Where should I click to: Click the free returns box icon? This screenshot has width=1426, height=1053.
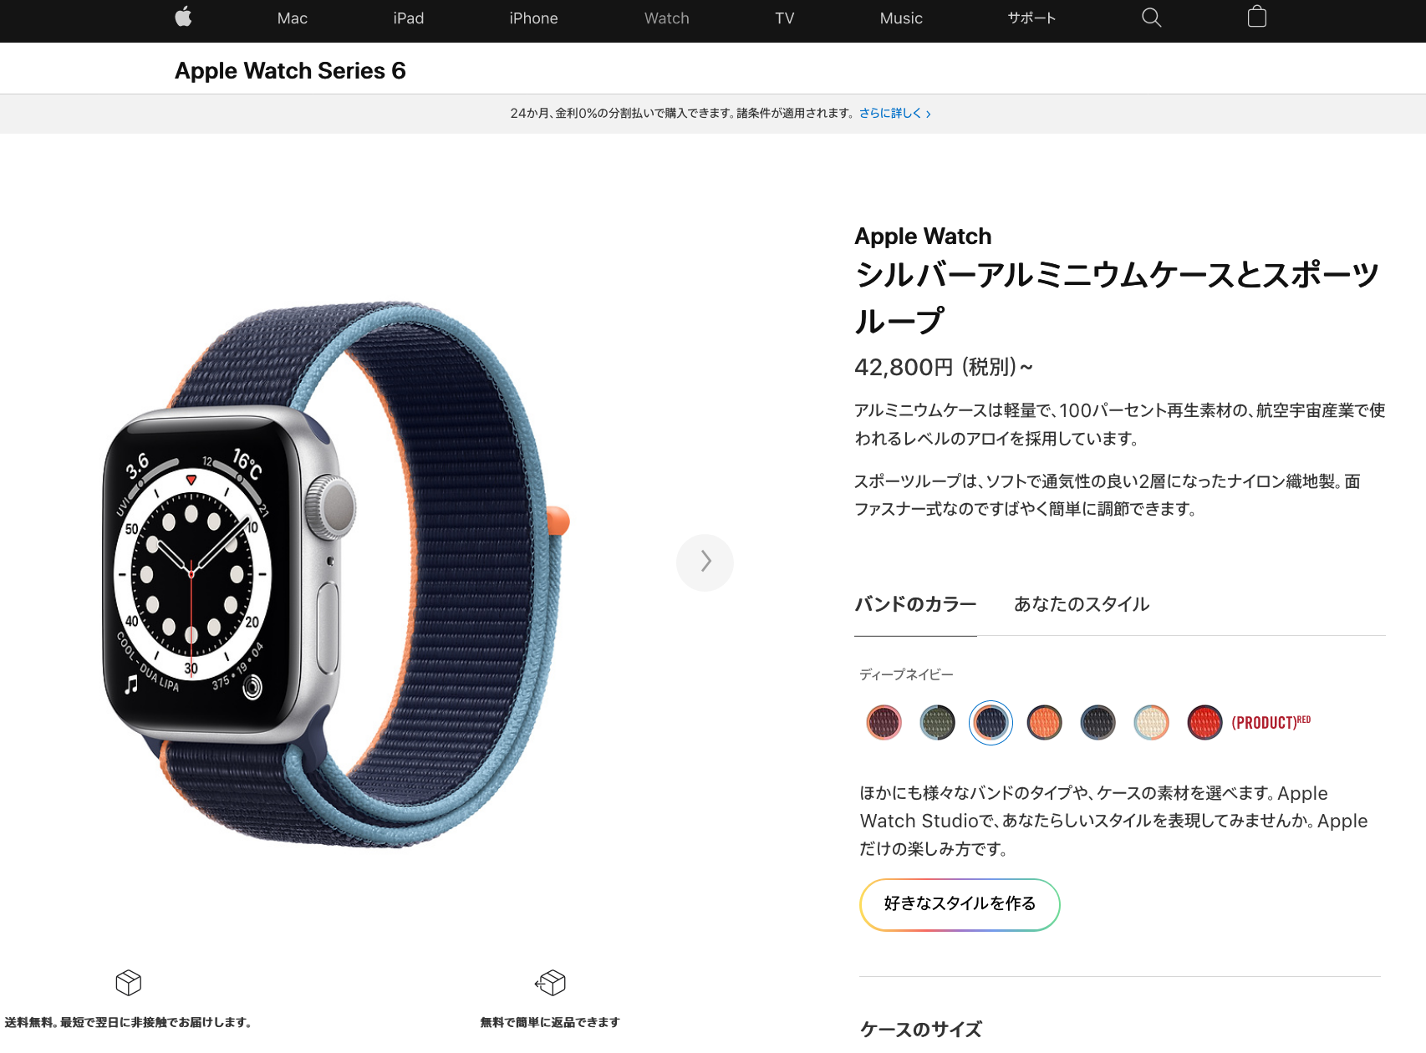click(551, 983)
